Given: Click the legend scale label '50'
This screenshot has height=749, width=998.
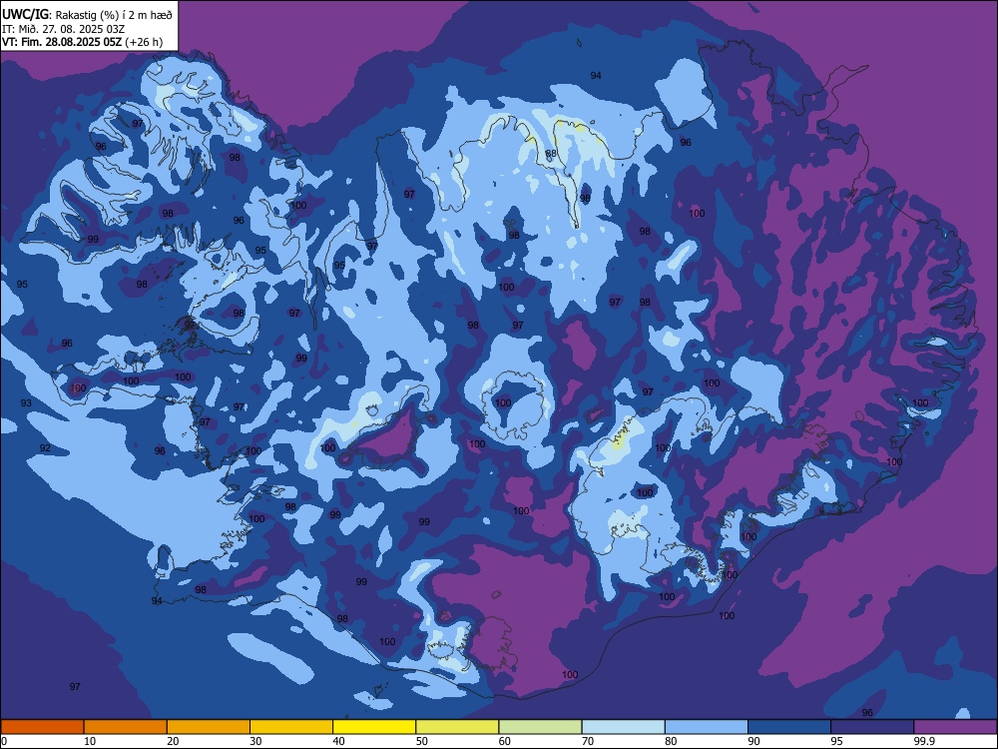Looking at the screenshot, I should click(422, 741).
